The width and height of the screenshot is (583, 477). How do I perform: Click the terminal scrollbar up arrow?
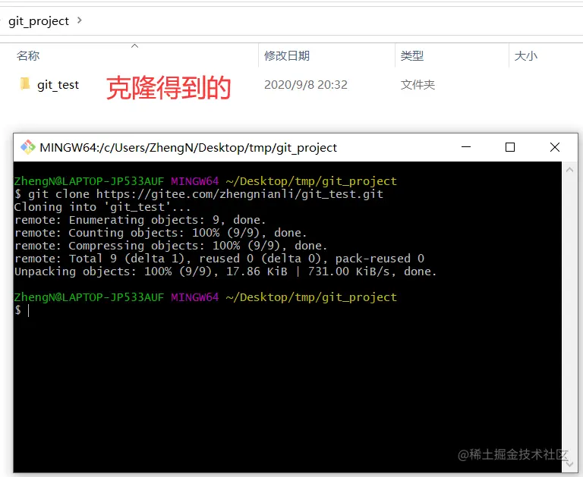pyautogui.click(x=569, y=170)
